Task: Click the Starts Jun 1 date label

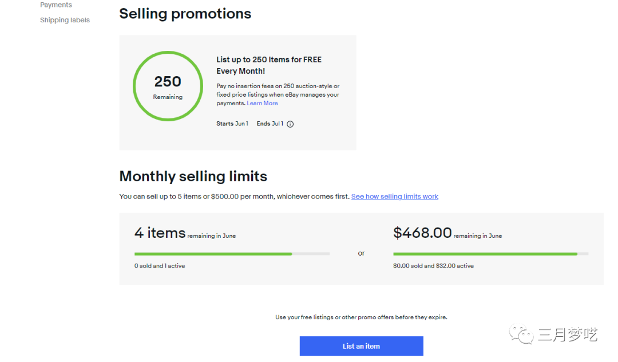Action: pos(232,124)
